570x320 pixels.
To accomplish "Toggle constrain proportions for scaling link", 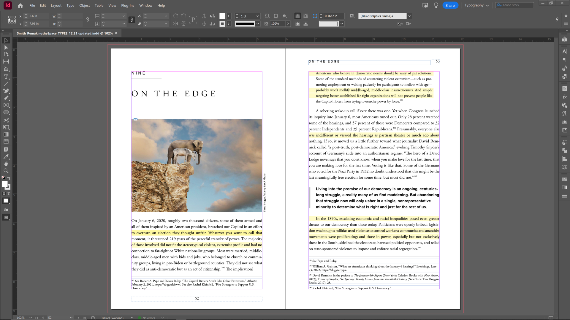I will pyautogui.click(x=132, y=20).
